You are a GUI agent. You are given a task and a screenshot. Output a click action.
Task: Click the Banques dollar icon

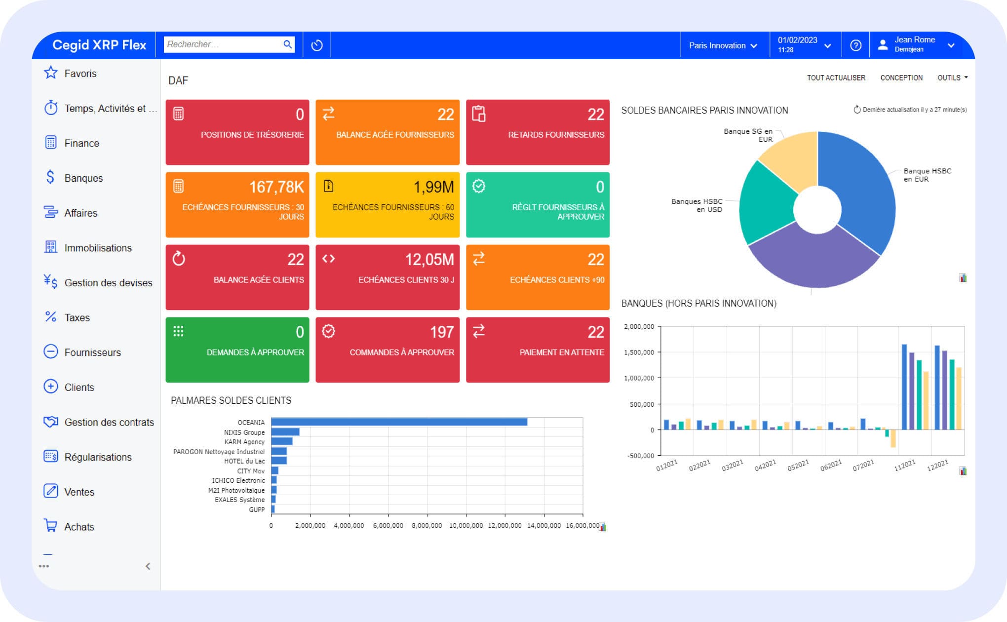[51, 178]
